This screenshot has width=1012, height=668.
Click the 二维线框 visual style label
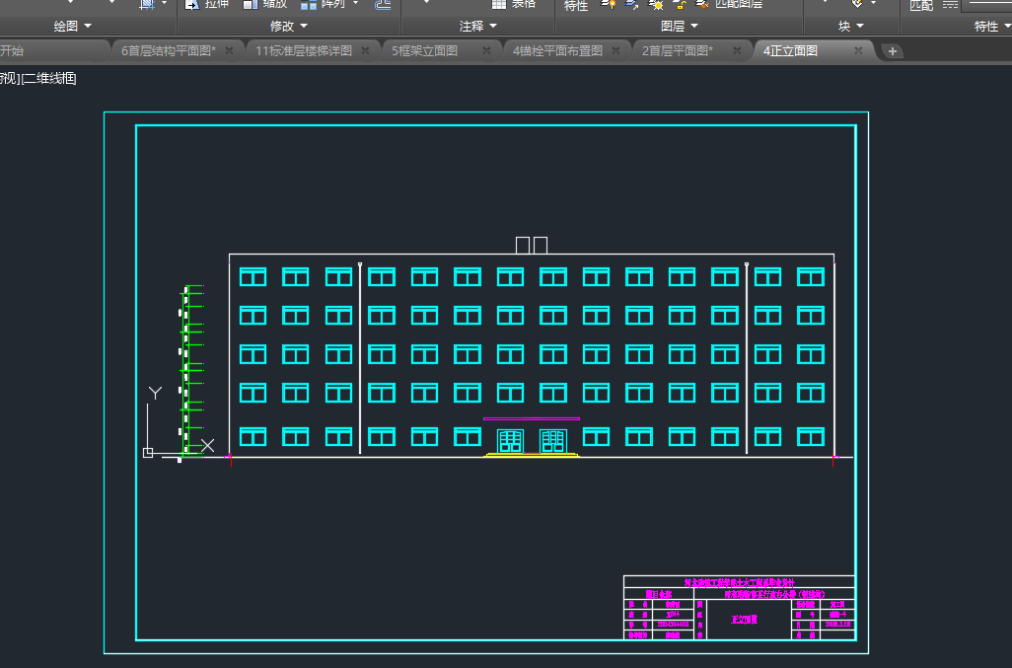click(x=49, y=79)
